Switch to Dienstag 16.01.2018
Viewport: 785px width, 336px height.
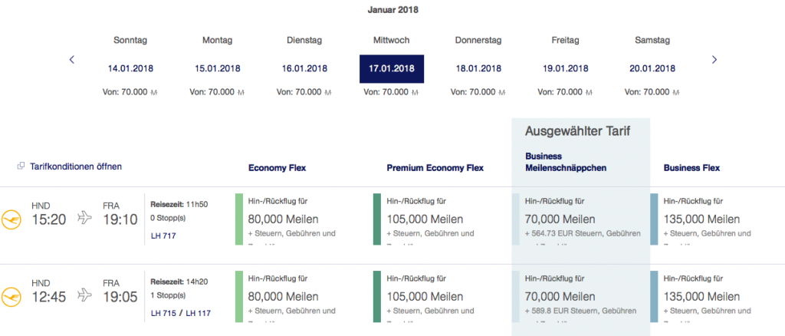304,68
